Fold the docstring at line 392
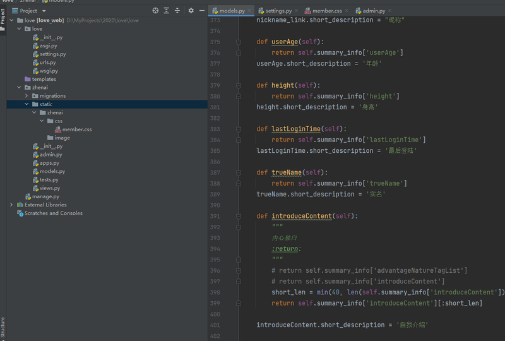505x341 pixels. 239,227
